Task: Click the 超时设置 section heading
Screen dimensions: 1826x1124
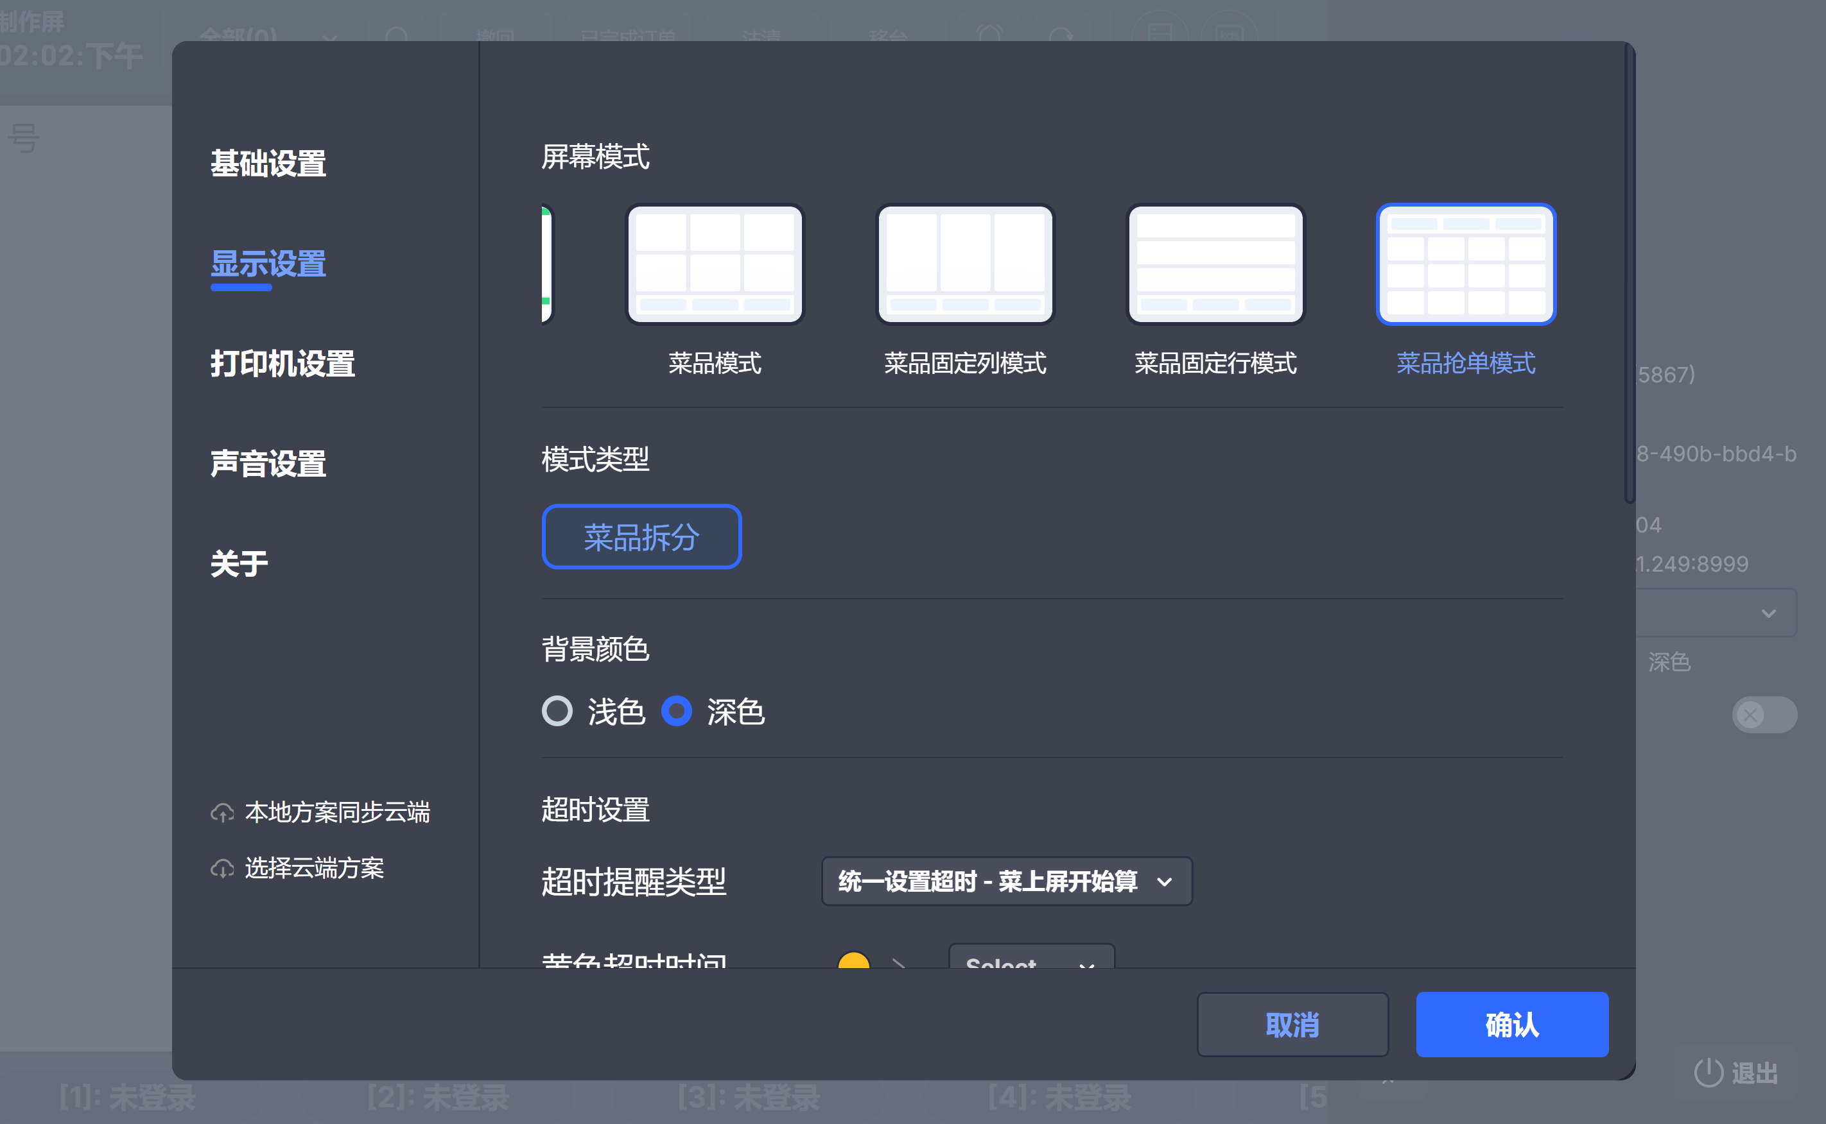Action: click(595, 810)
